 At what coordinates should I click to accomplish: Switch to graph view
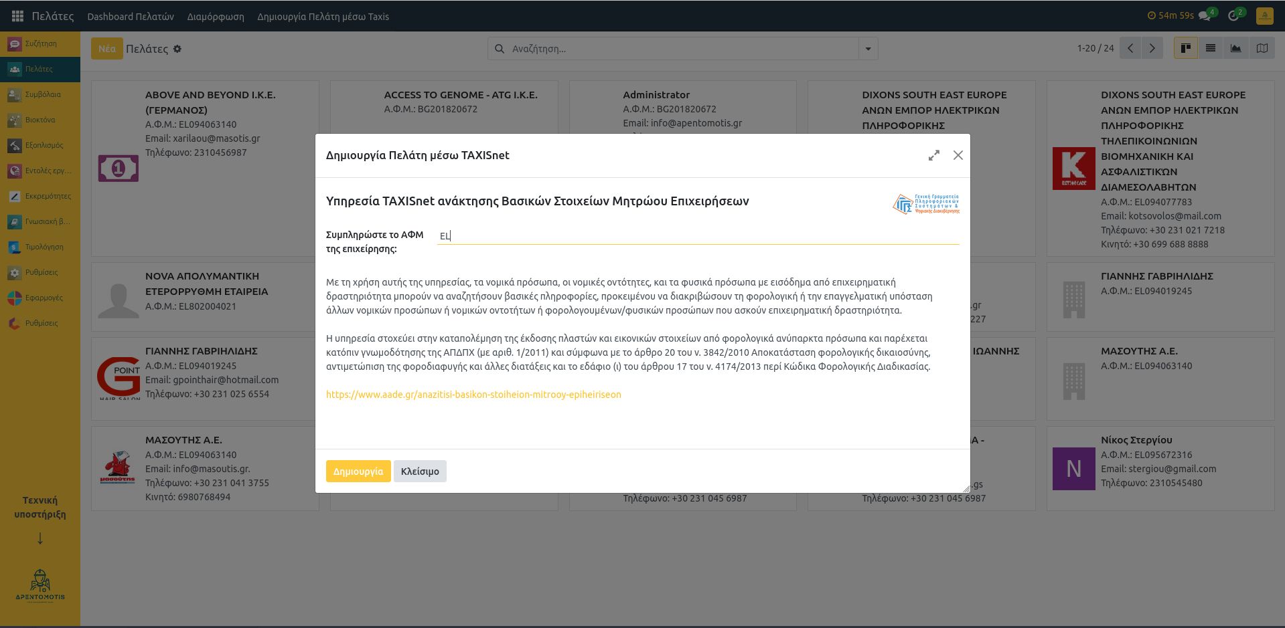(1236, 48)
